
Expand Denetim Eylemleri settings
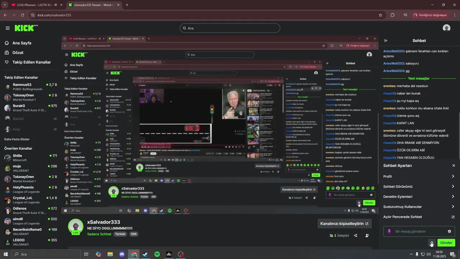click(x=419, y=196)
